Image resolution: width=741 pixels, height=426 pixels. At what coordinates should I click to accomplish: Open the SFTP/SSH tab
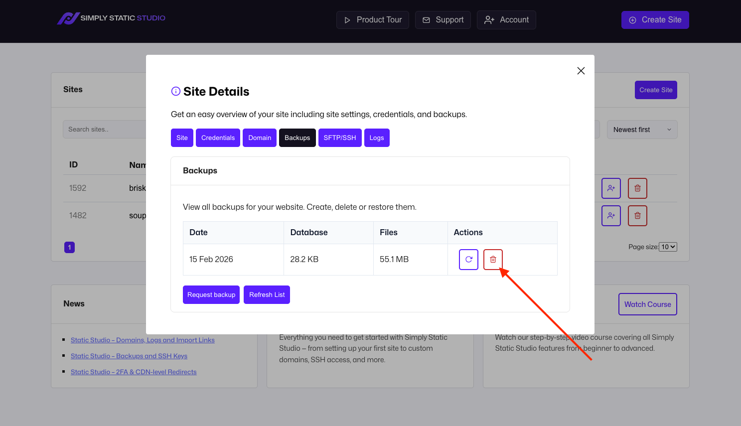pyautogui.click(x=340, y=138)
